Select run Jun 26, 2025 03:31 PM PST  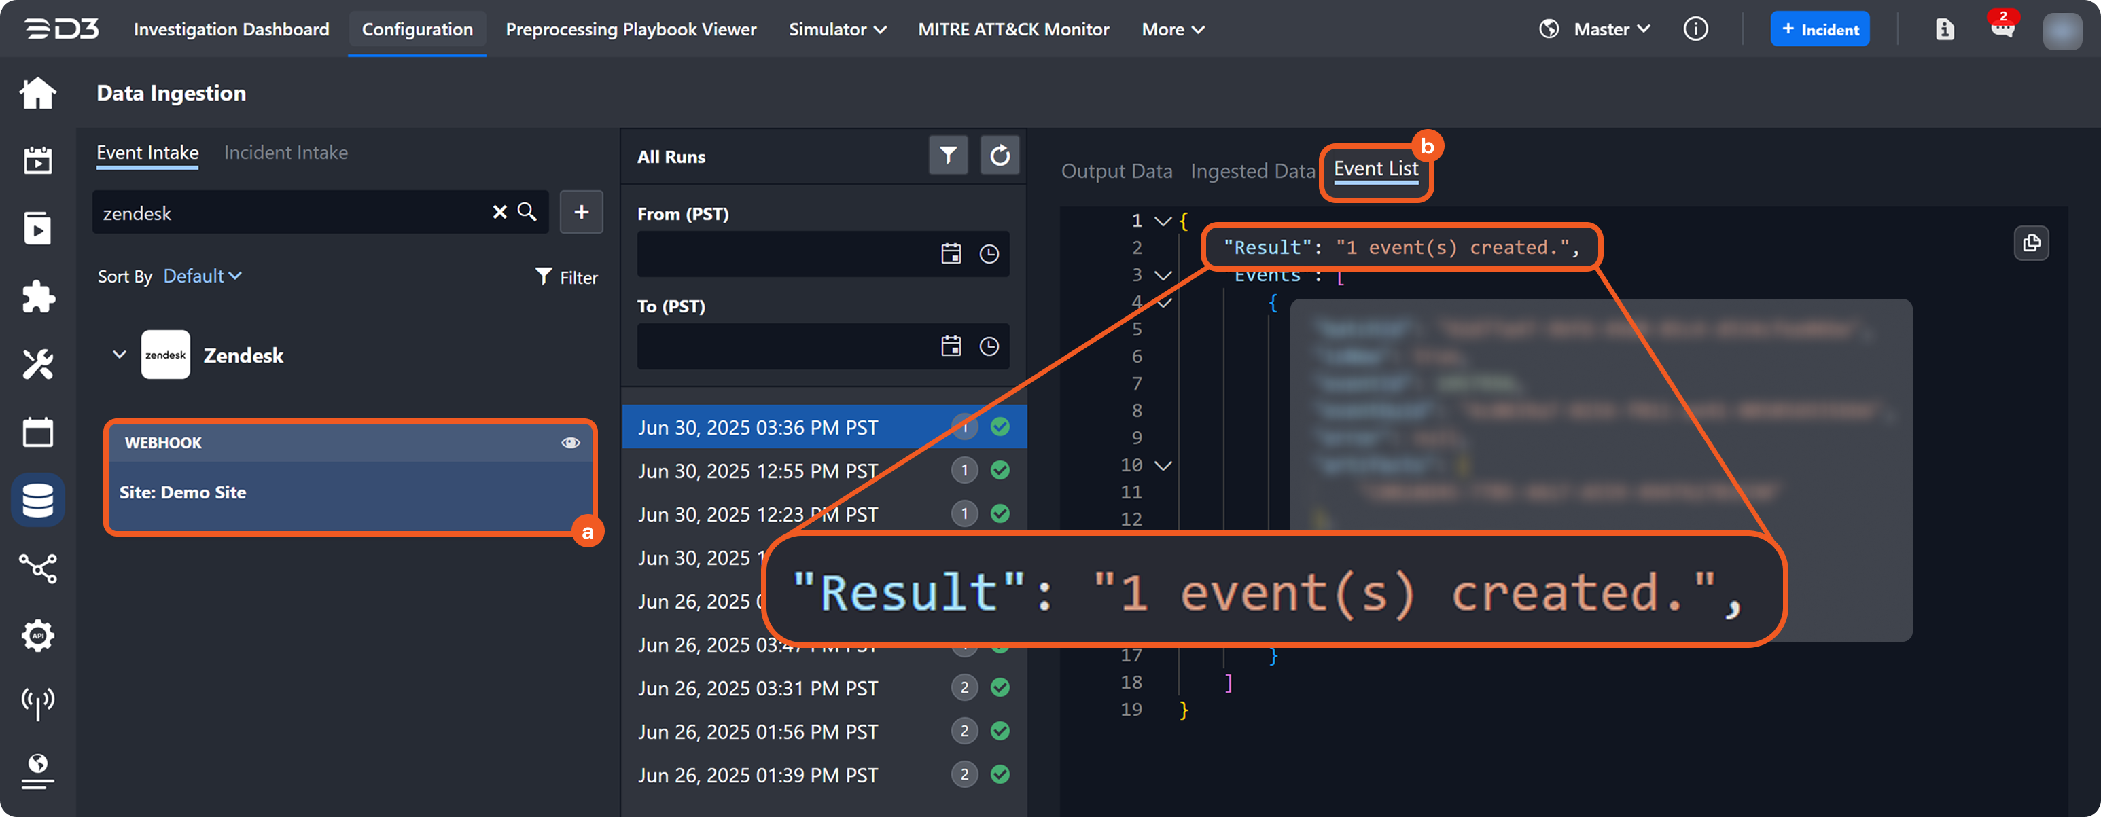tap(824, 688)
